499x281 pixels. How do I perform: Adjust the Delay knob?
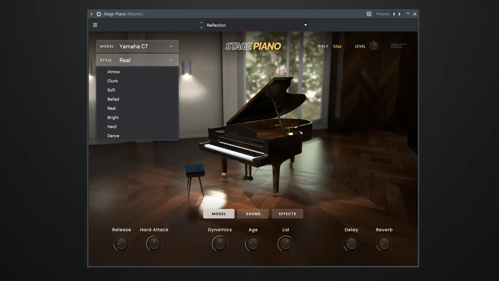pyautogui.click(x=351, y=243)
